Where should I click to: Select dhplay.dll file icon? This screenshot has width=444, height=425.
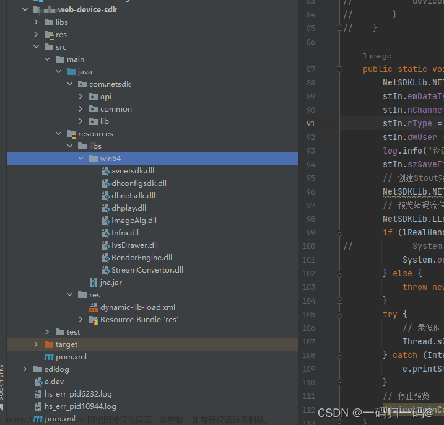click(x=105, y=208)
